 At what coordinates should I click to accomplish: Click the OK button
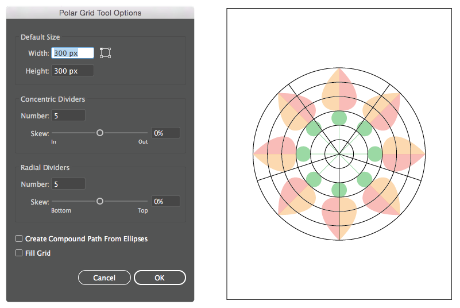(x=160, y=278)
